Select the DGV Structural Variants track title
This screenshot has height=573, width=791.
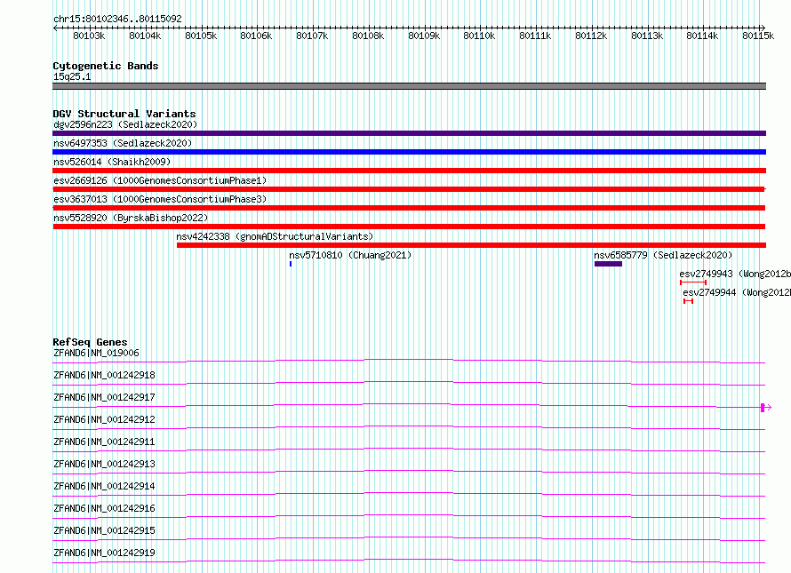tap(124, 114)
